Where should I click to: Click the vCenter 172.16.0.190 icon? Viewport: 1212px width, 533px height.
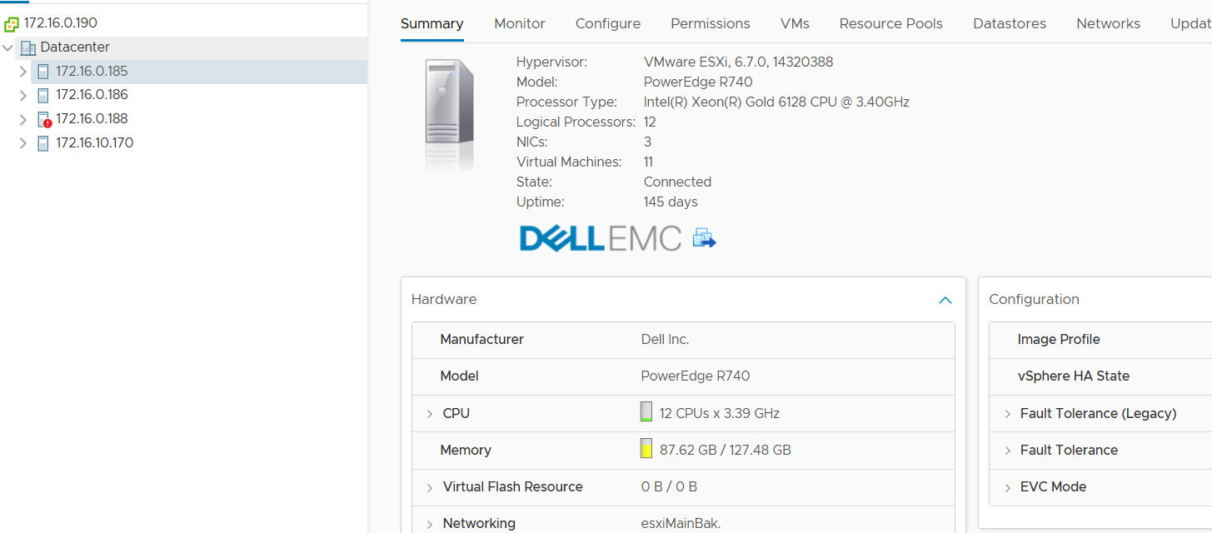pos(12,23)
